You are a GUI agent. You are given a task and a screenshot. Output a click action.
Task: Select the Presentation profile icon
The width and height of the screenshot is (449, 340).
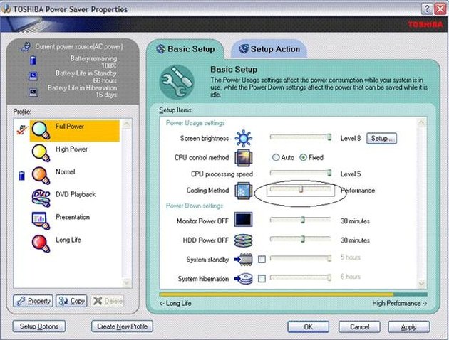point(41,221)
